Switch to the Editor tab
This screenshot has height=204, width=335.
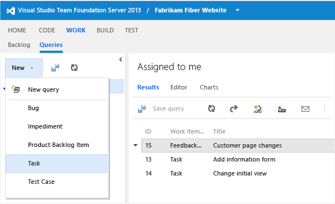pyautogui.click(x=179, y=87)
